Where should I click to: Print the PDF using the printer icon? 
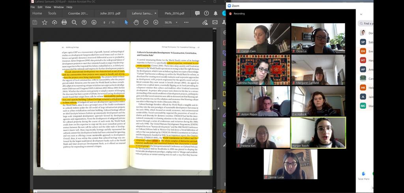point(64,22)
